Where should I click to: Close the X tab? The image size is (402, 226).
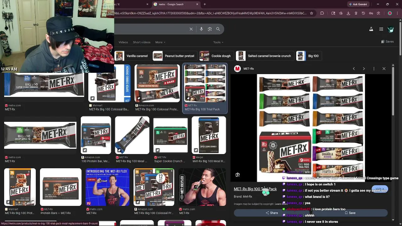(147, 4)
